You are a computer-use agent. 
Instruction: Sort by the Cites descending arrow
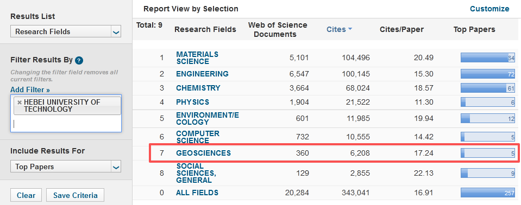(x=350, y=29)
